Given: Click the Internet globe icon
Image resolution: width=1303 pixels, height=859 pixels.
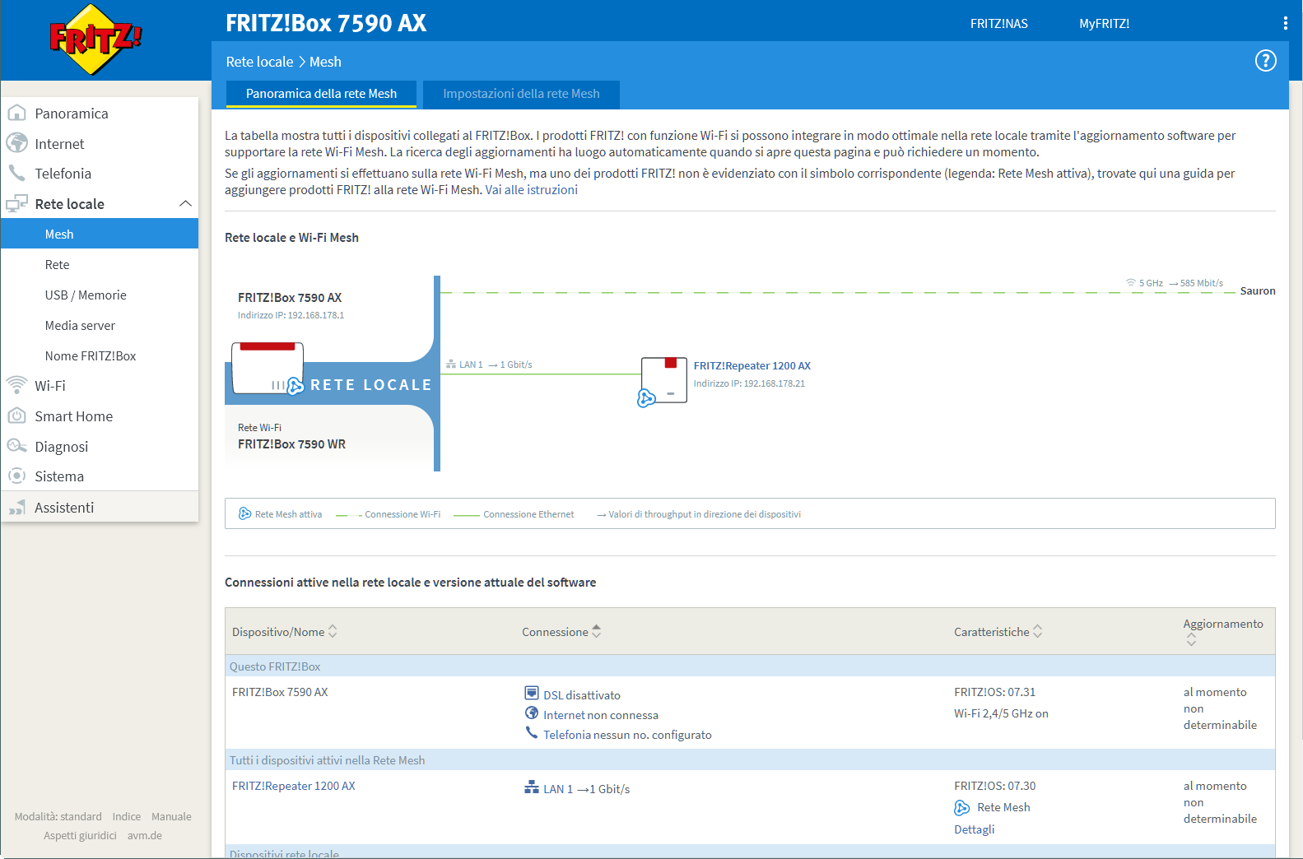Looking at the screenshot, I should pyautogui.click(x=16, y=143).
